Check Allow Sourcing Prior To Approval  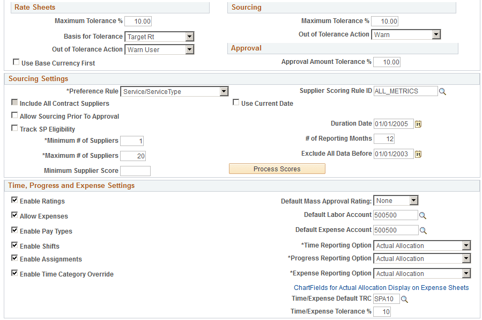click(x=14, y=115)
